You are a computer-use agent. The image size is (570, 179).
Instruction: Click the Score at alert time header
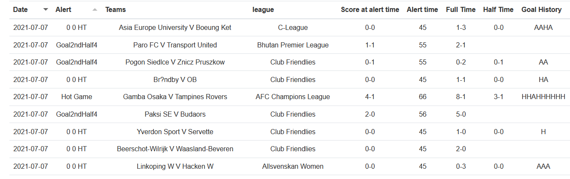(370, 9)
